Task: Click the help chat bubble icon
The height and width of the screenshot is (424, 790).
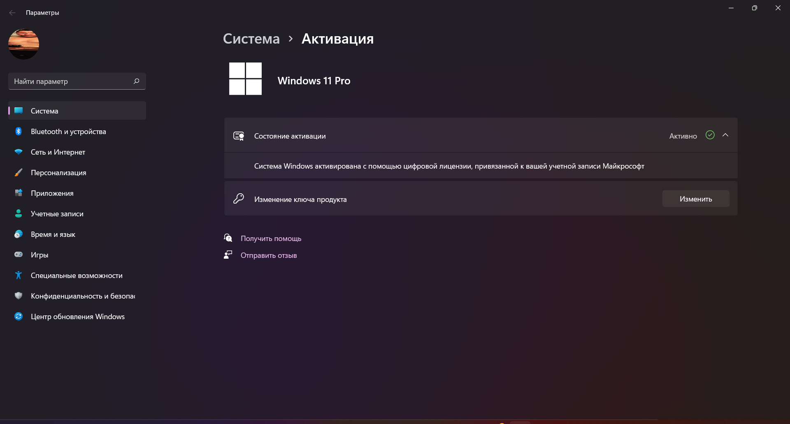Action: click(228, 238)
